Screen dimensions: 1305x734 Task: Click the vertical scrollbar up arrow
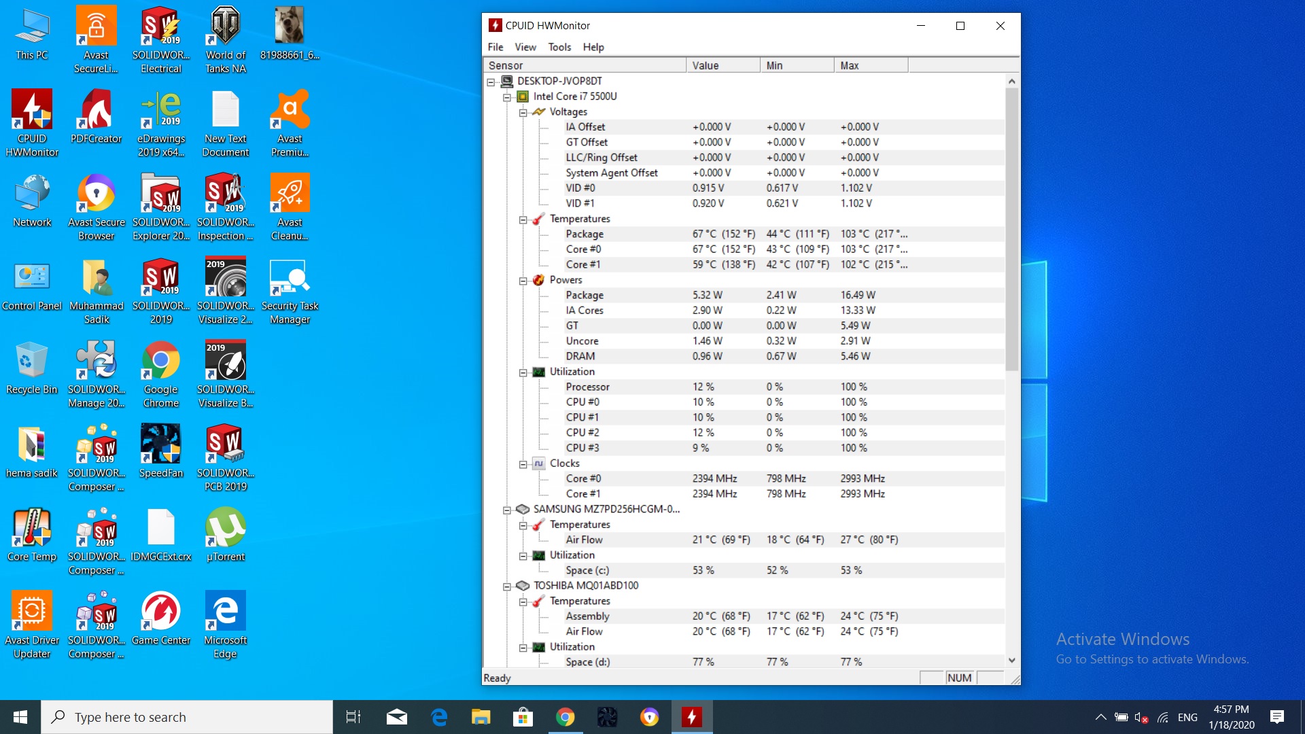pos(1012,81)
